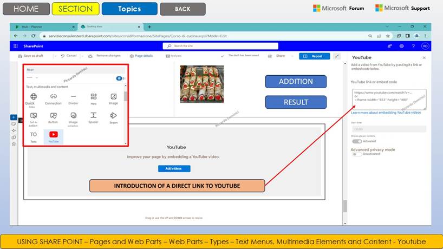Open the Topics navigation button
The image size is (443, 249).
click(129, 9)
